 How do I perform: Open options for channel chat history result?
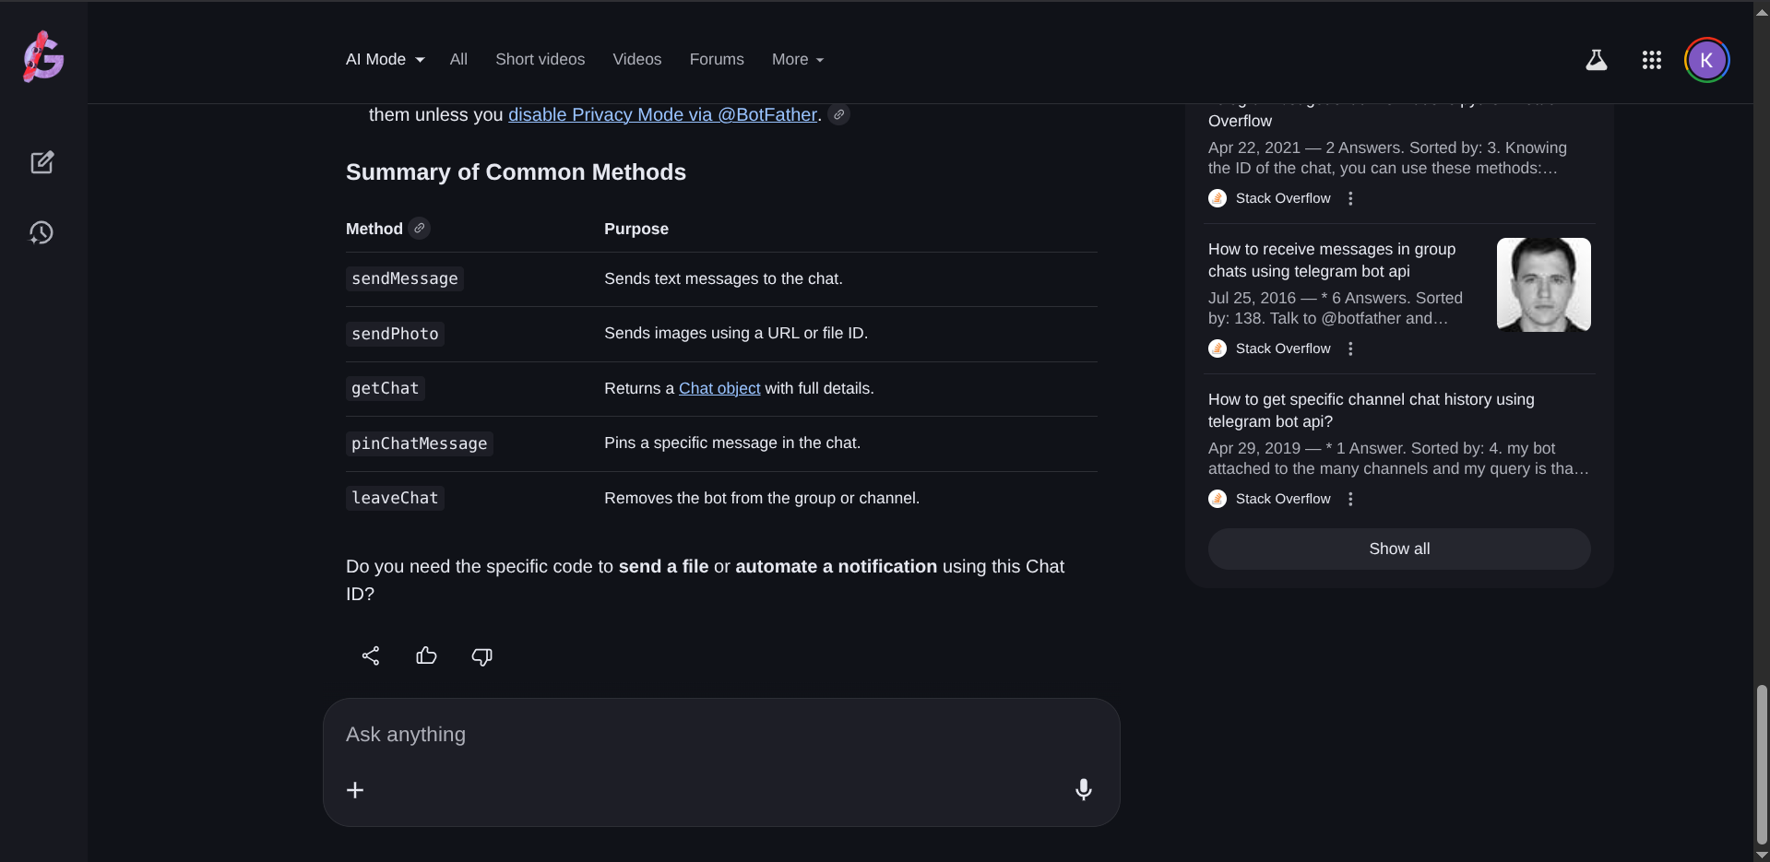click(1350, 499)
